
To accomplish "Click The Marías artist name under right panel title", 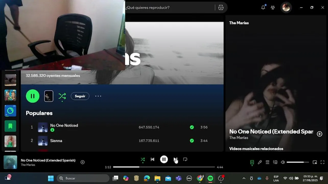I will pyautogui.click(x=239, y=137).
